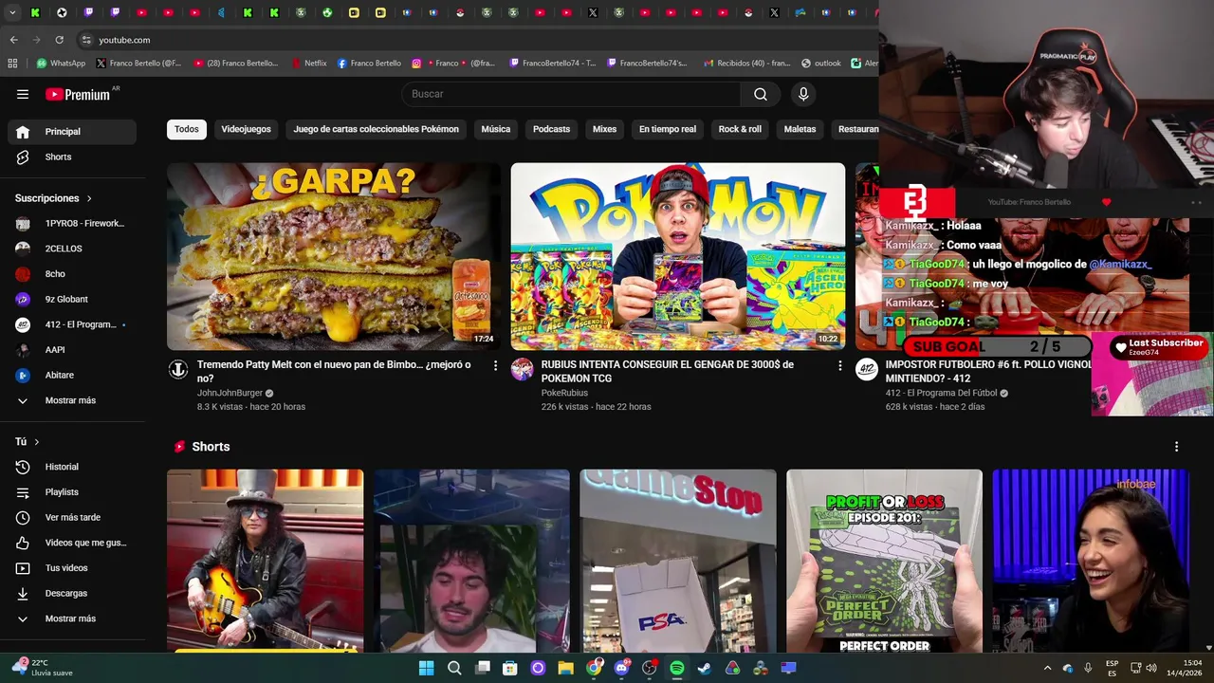The width and height of the screenshot is (1214, 683).
Task: Expand Mostrar más under Tú section
Action: [x=72, y=618]
